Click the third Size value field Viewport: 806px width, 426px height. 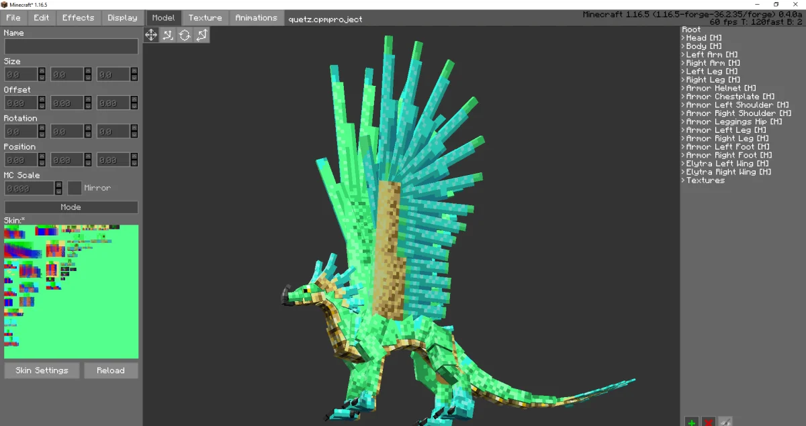point(114,74)
